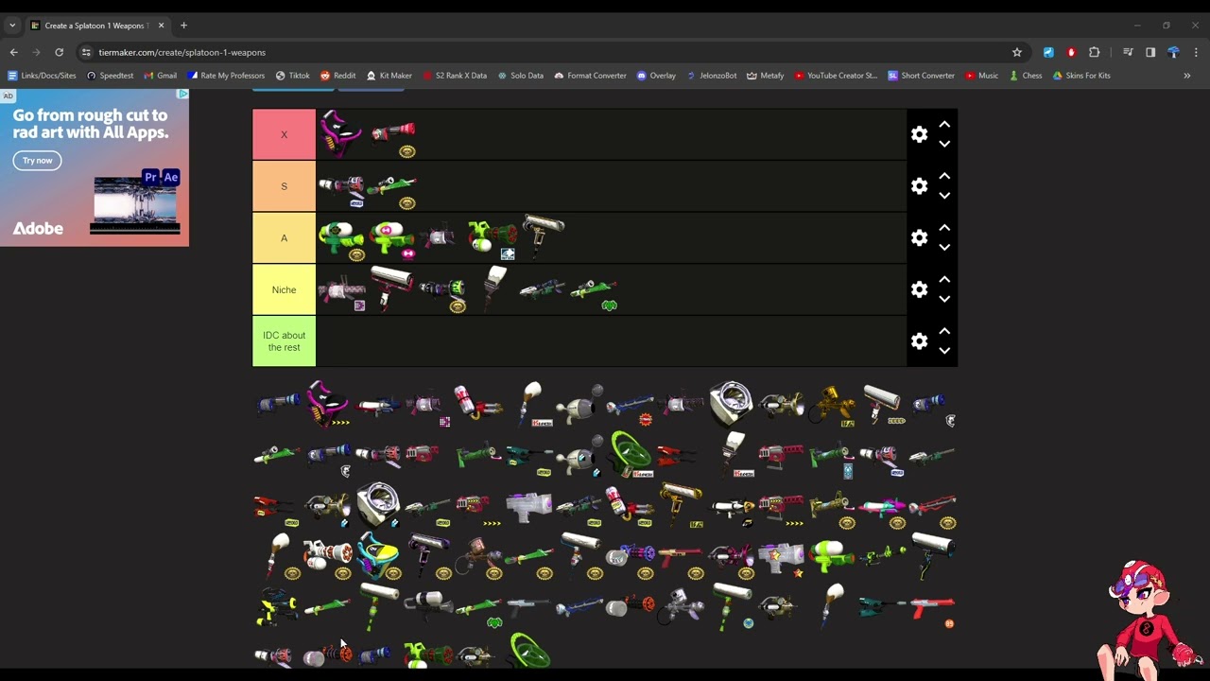Pick the teal and yellow slosher from the pool

click(x=378, y=555)
